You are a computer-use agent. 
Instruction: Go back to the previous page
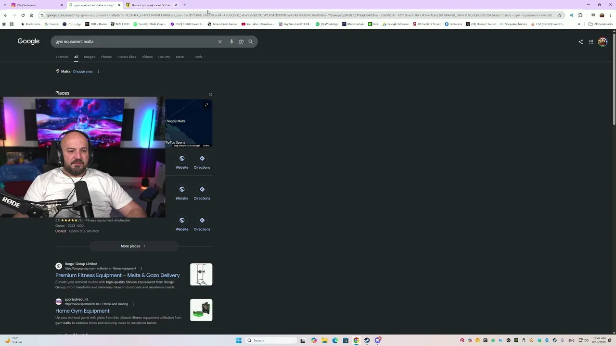[5, 15]
